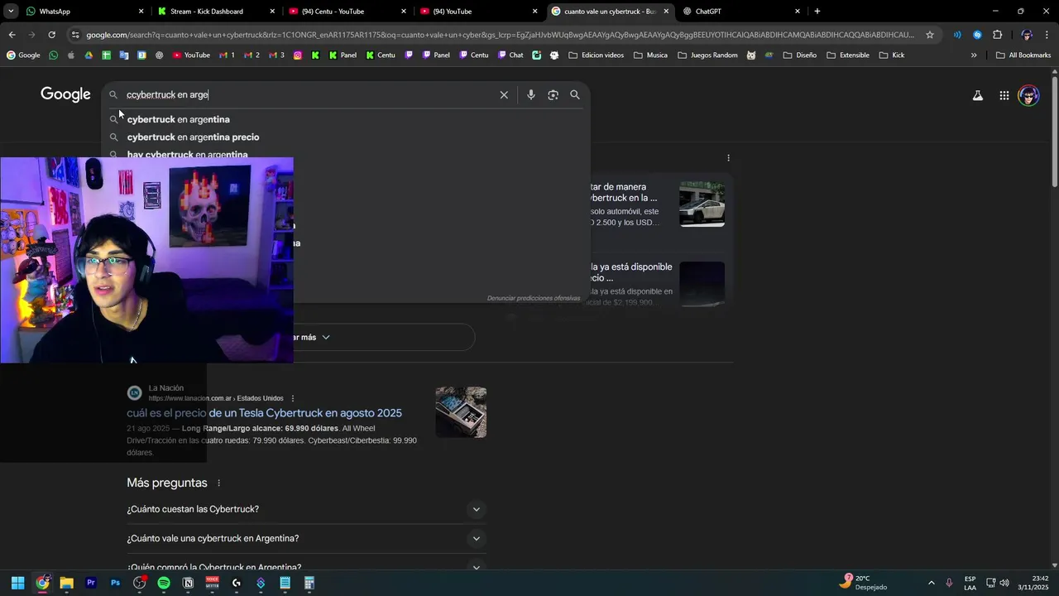Show hidden system tray icons
Viewport: 1059px width, 596px height.
coord(931,583)
